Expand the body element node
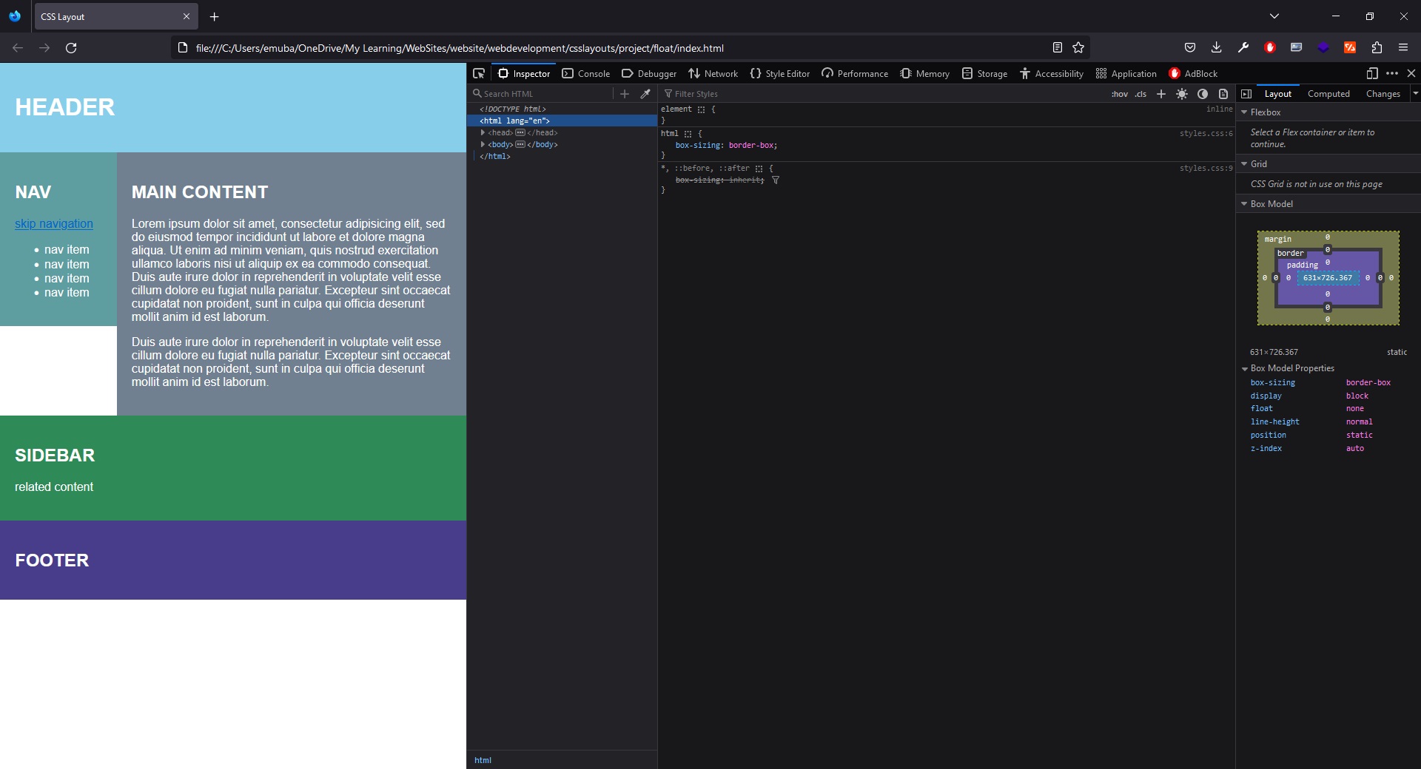Image resolution: width=1421 pixels, height=769 pixels. [x=483, y=145]
